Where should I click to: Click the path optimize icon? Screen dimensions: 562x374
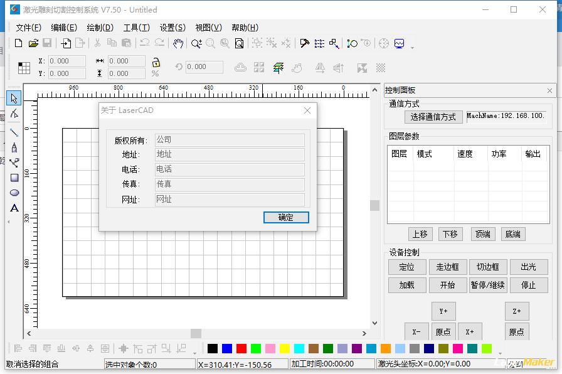click(352, 43)
